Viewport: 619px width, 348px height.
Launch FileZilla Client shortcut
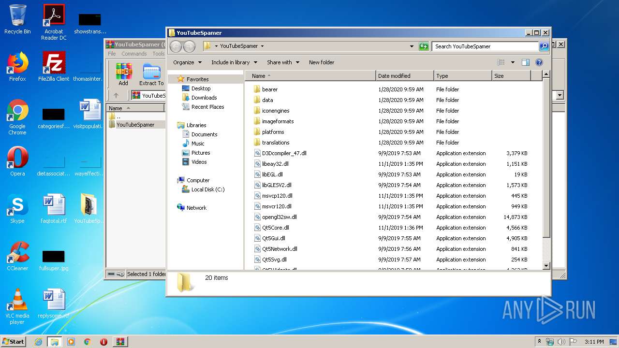tap(54, 67)
